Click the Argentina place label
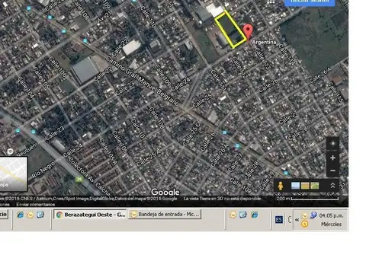 tap(264, 42)
